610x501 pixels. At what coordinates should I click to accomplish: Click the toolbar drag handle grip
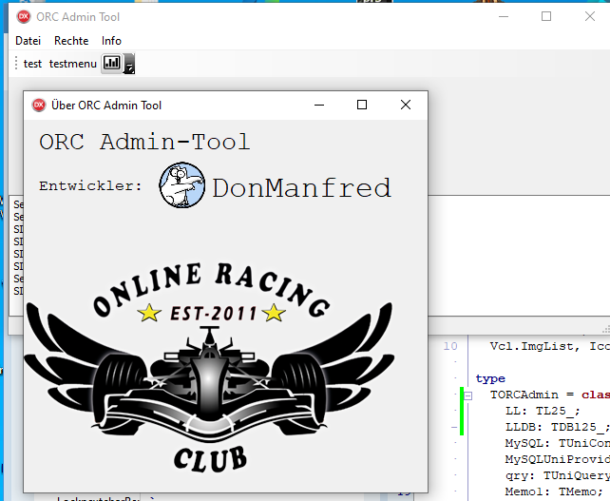click(x=17, y=64)
